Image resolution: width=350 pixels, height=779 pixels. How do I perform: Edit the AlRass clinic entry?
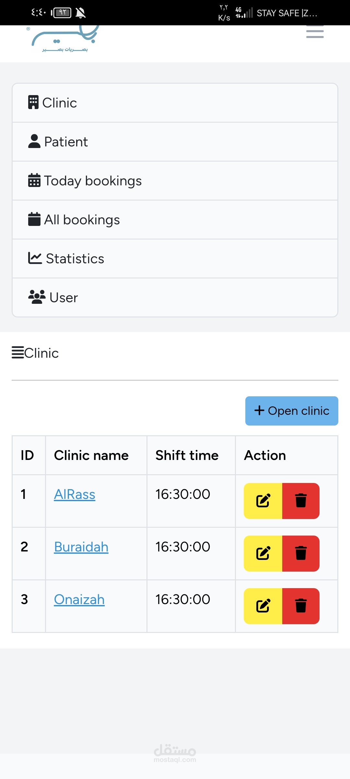click(x=263, y=501)
